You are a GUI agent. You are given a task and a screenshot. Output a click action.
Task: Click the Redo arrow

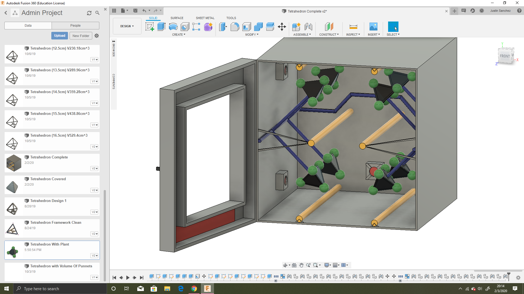[x=156, y=11]
